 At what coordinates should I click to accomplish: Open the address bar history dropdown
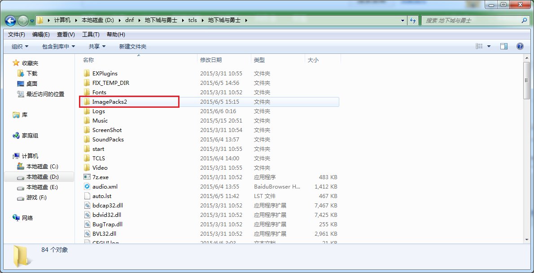403,20
